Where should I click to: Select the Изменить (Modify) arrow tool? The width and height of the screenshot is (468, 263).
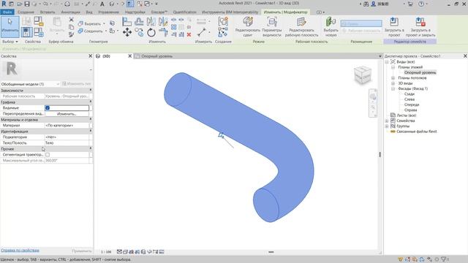click(10, 27)
